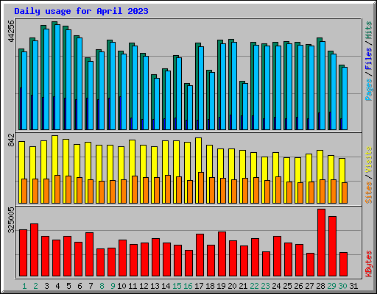The height and width of the screenshot is (294, 377).
Task: Click the red KBytes bar for day 30
Action: [343, 265]
